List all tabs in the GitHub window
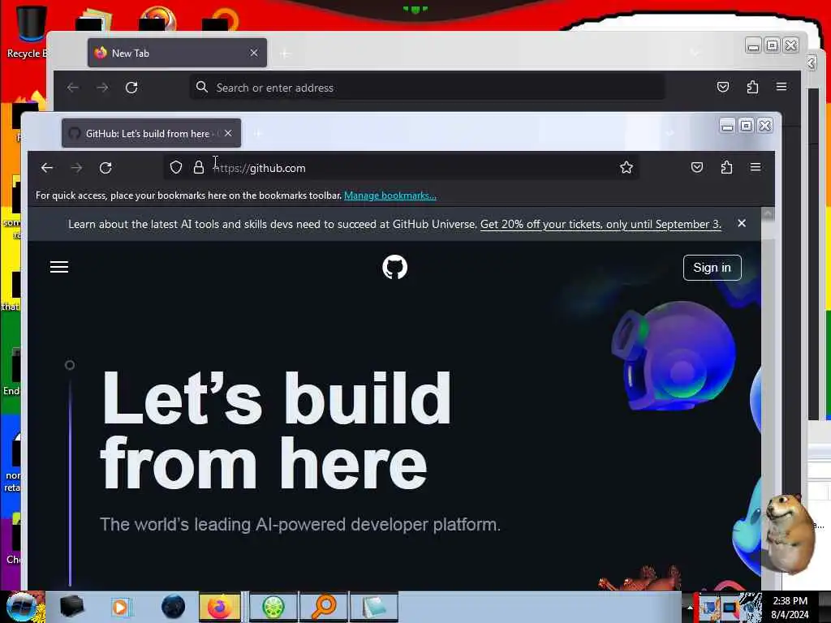This screenshot has width=831, height=623. 670,133
